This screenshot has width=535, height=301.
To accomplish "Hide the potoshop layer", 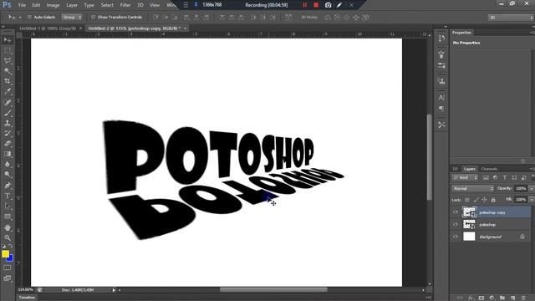I will 456,224.
